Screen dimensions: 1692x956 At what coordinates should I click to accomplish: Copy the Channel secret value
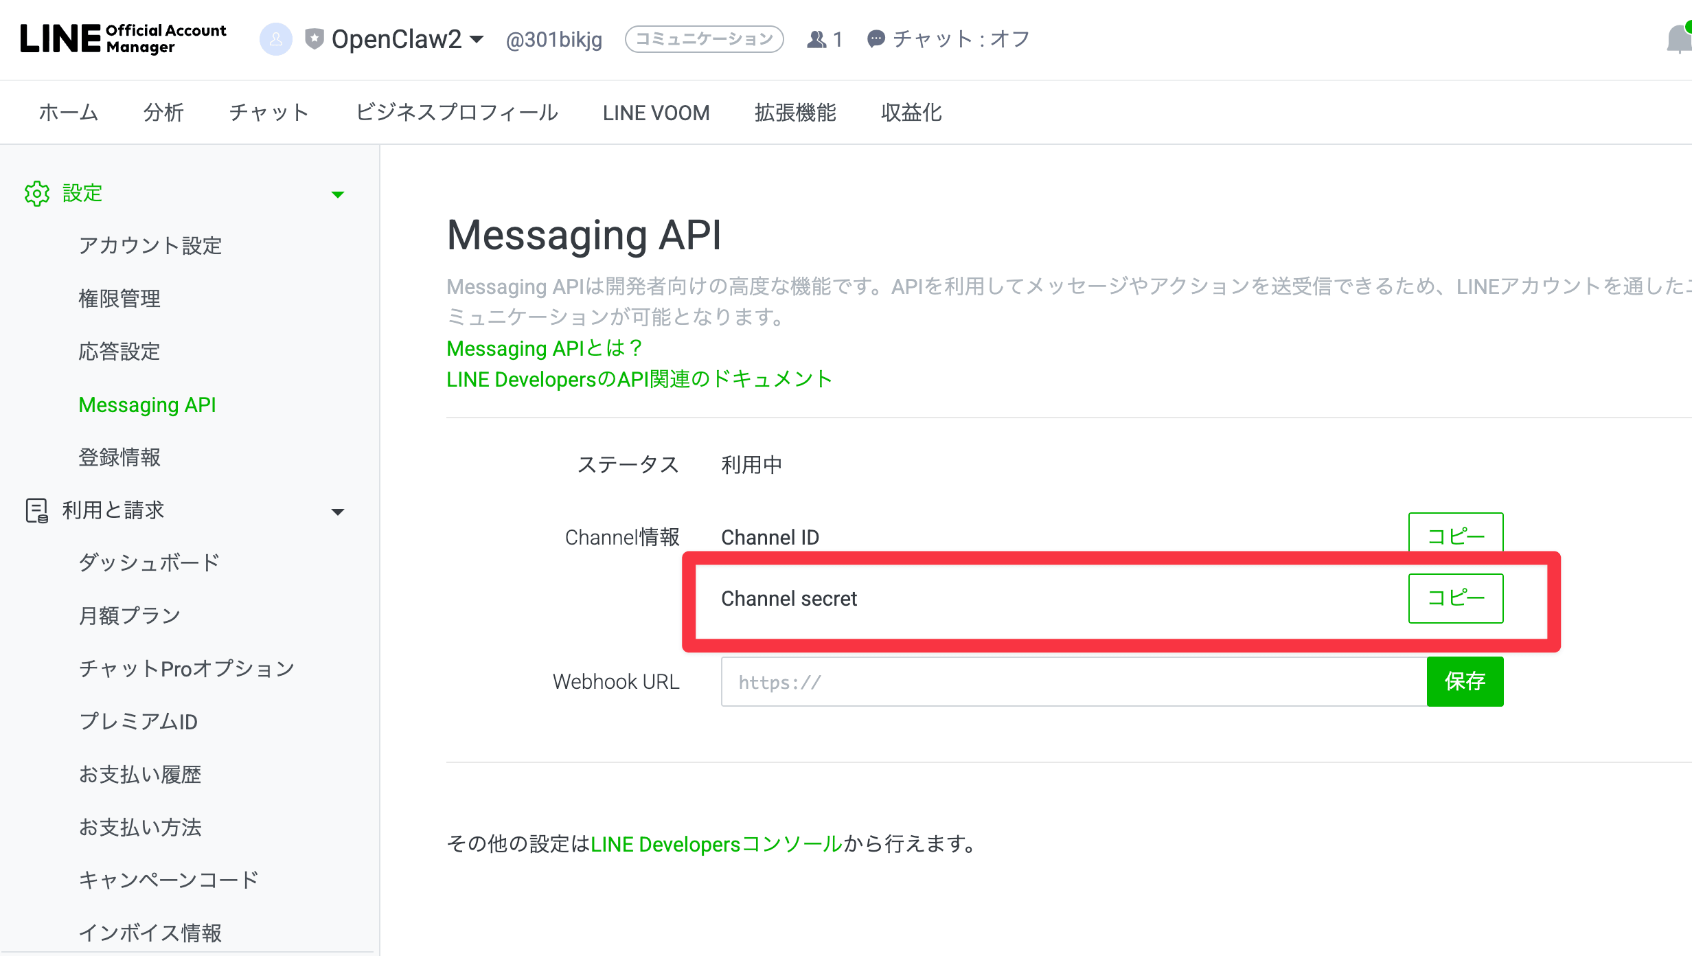tap(1455, 598)
